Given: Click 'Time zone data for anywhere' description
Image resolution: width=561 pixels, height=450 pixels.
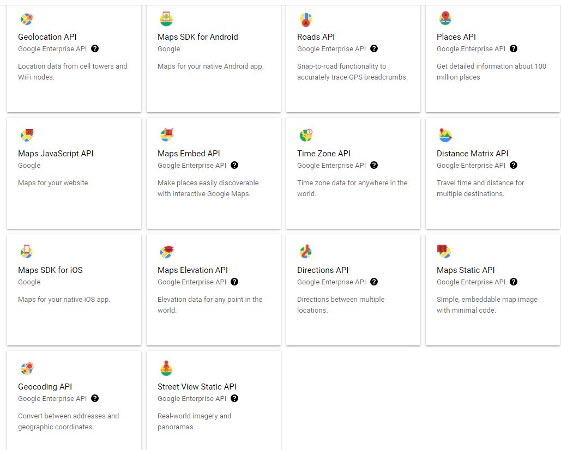Looking at the screenshot, I should pyautogui.click(x=352, y=188).
